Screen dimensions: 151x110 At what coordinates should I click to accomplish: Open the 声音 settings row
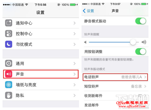tap(41, 74)
